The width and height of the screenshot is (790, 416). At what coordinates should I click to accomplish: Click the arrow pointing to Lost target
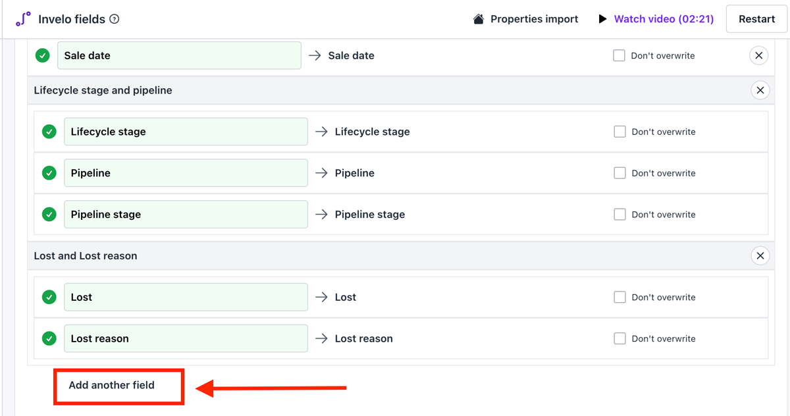click(x=322, y=298)
